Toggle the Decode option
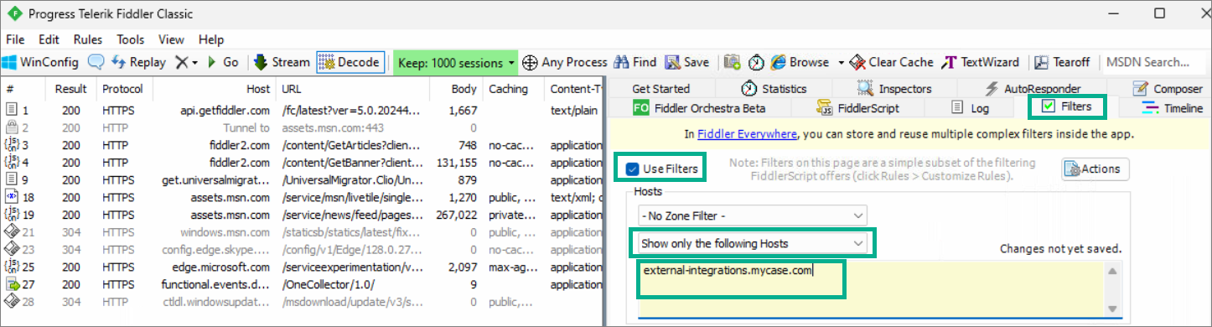 click(350, 62)
